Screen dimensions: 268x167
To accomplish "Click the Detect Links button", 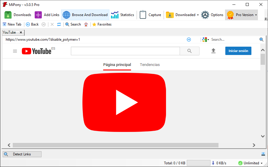I will (22, 154).
